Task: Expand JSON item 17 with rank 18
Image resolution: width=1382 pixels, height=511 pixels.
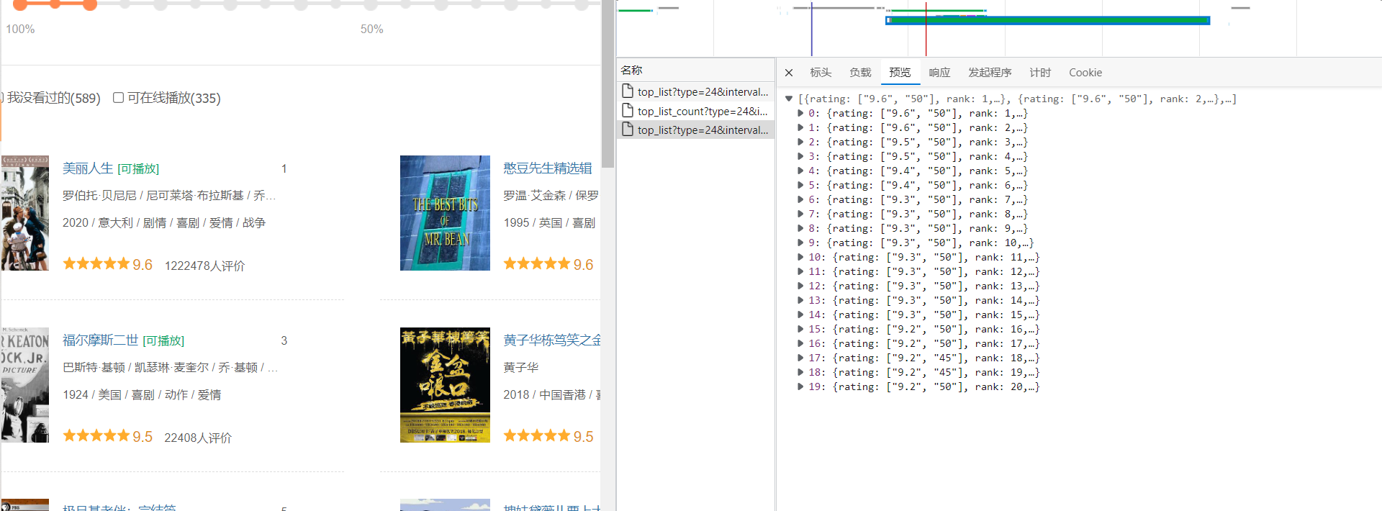Action: (x=800, y=358)
